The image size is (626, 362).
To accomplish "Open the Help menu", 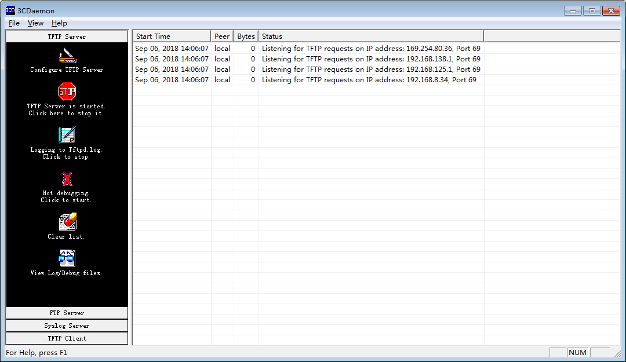I will tap(59, 23).
